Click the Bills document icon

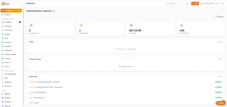pos(3,78)
